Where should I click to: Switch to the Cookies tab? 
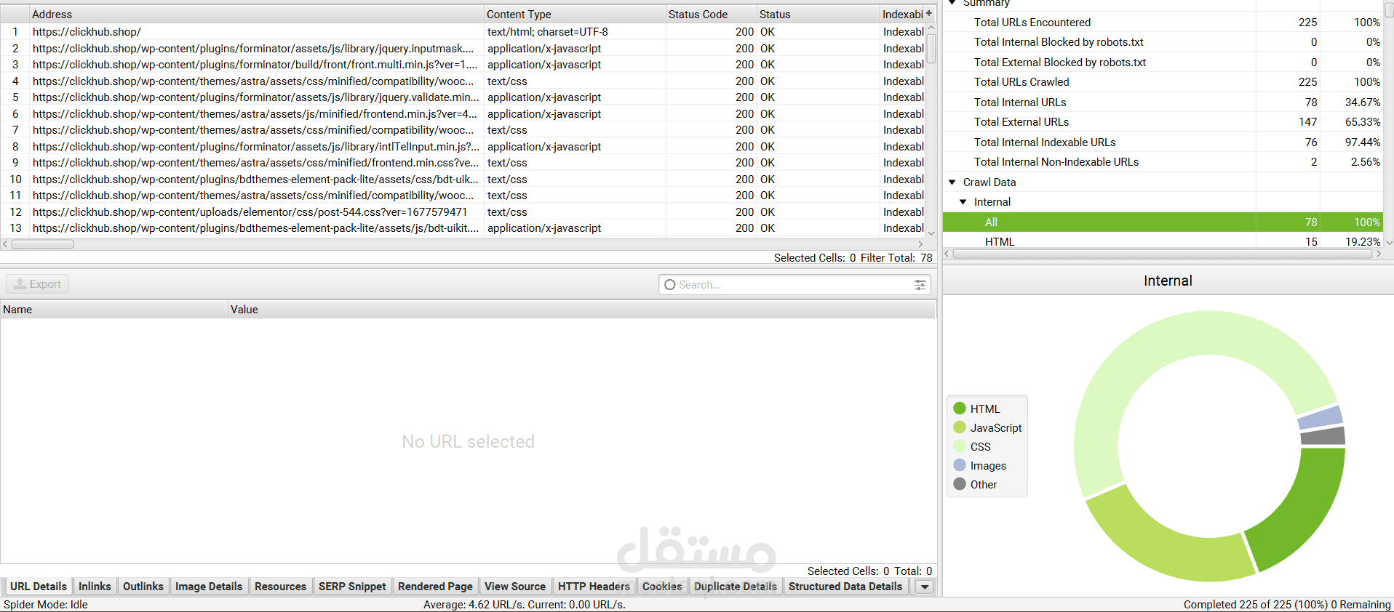(x=662, y=587)
